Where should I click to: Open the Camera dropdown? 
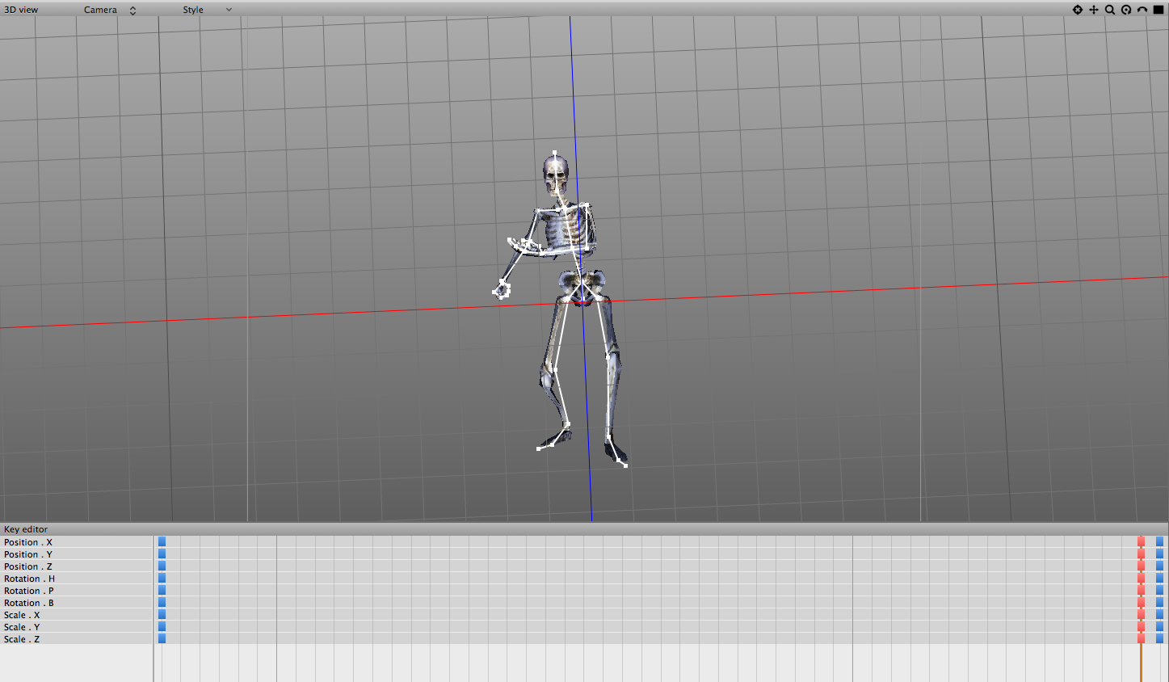[x=110, y=10]
